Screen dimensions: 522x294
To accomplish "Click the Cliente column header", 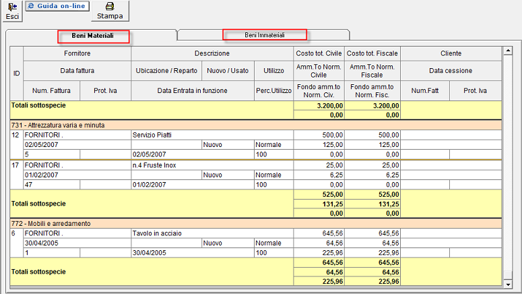I will 451,53.
